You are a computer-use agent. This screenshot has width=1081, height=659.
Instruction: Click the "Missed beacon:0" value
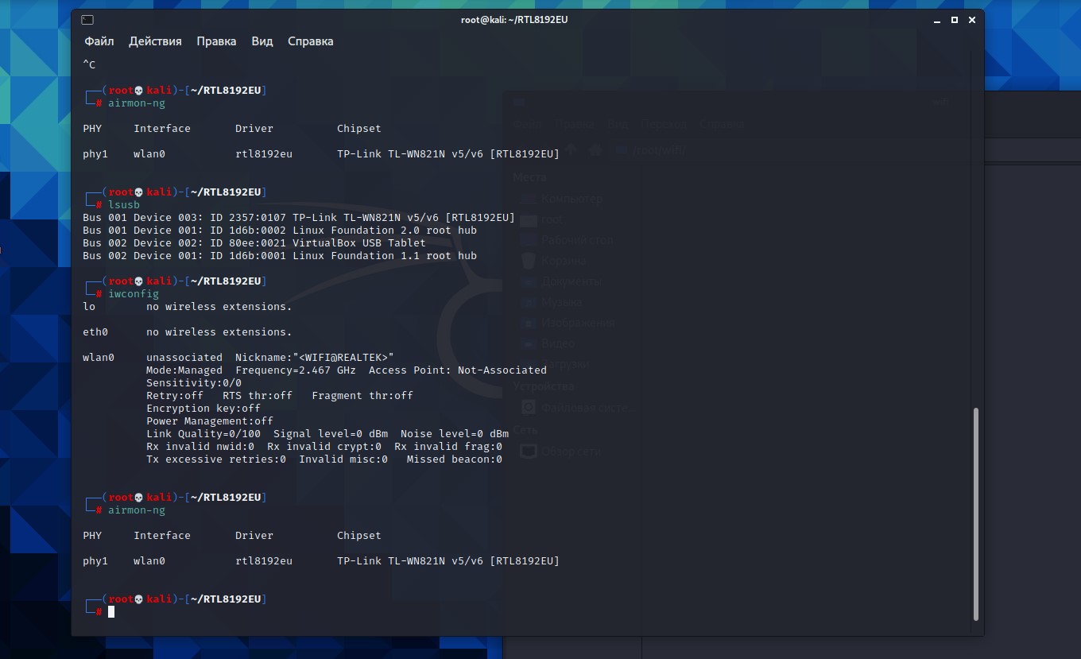[x=455, y=459]
